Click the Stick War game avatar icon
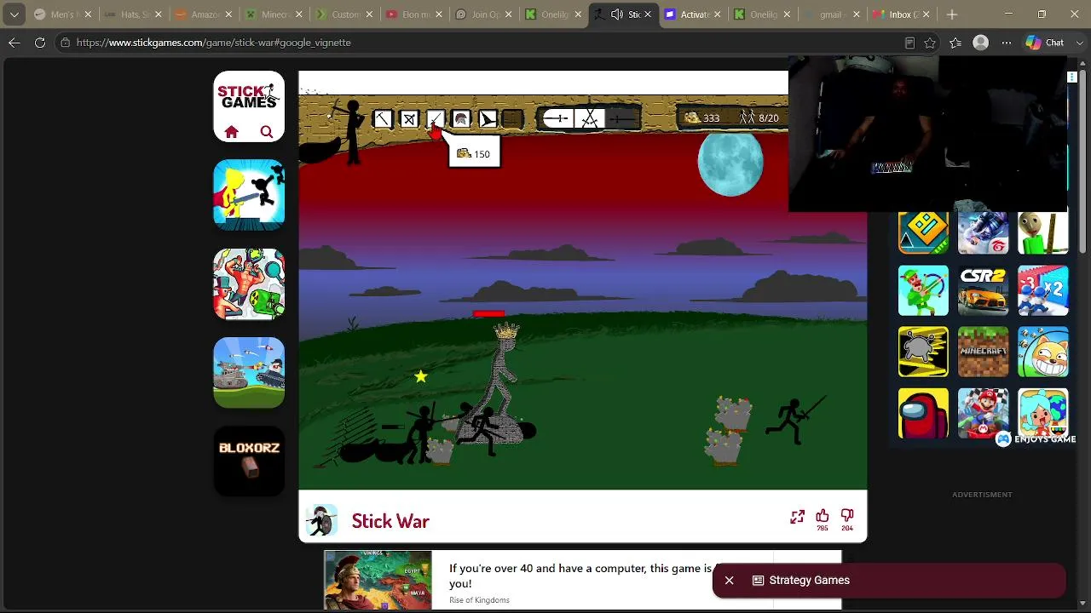 coord(321,521)
